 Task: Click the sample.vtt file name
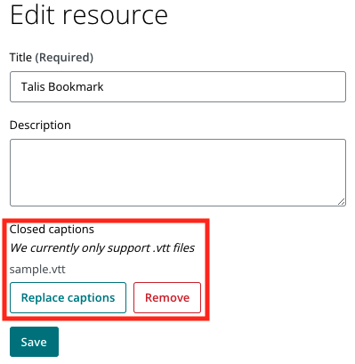tap(37, 270)
